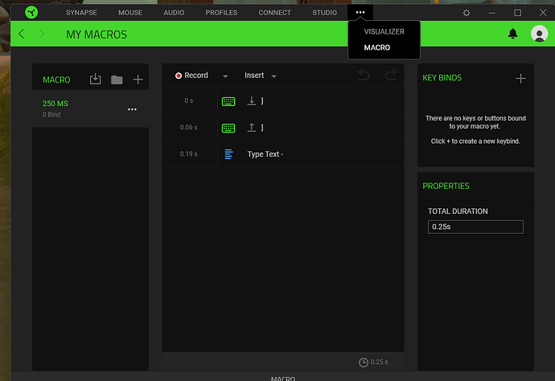Close the Razer Synapse window
This screenshot has width=555, height=381.
pyautogui.click(x=543, y=13)
